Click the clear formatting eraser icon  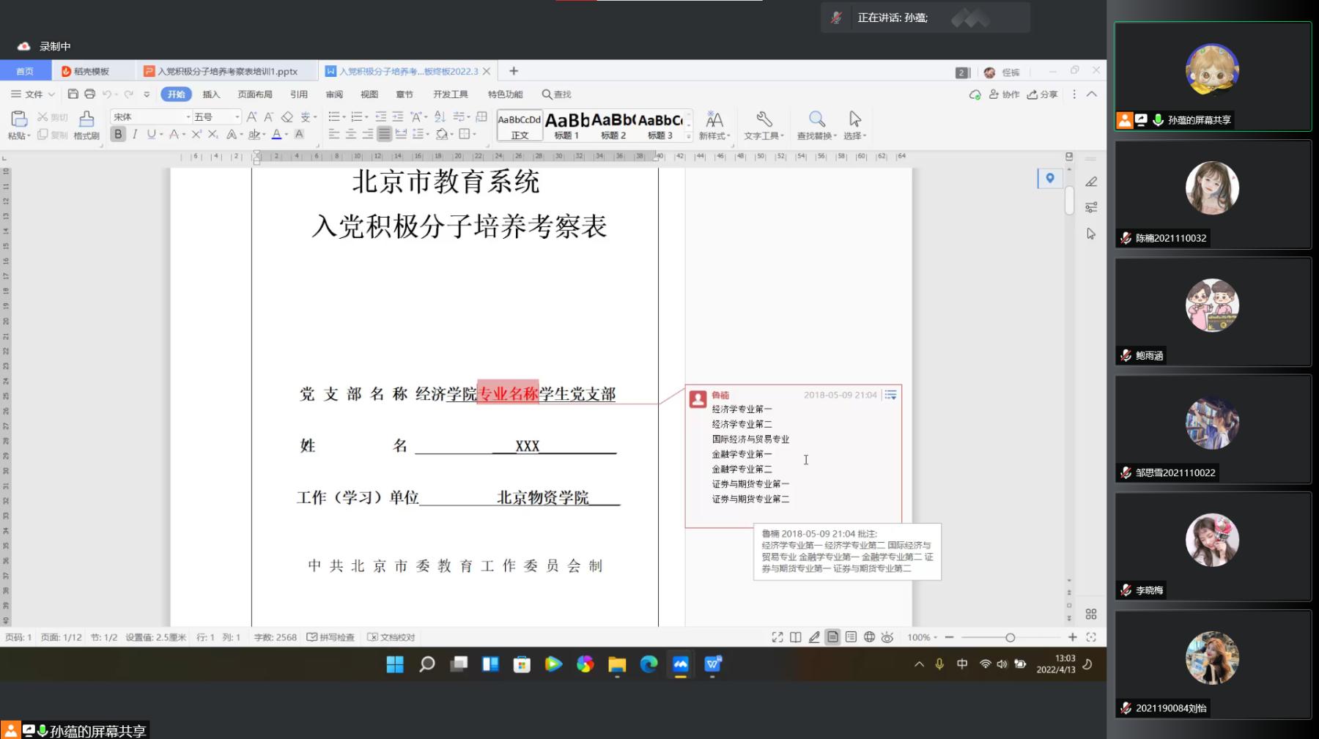(287, 116)
